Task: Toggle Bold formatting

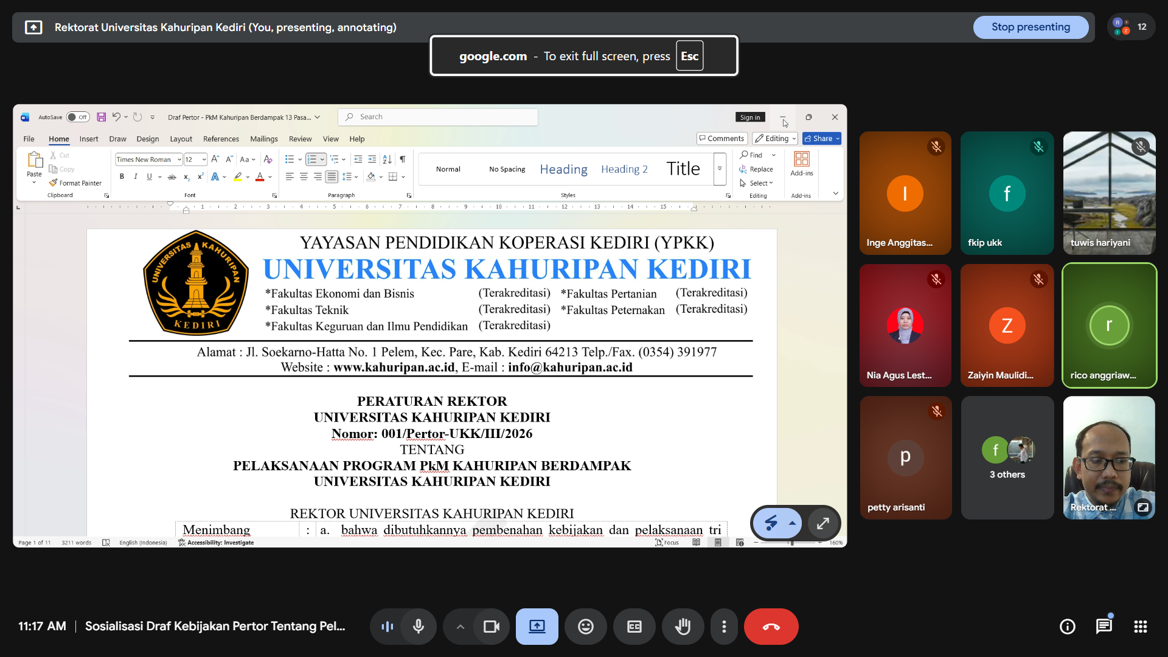Action: coord(122,177)
